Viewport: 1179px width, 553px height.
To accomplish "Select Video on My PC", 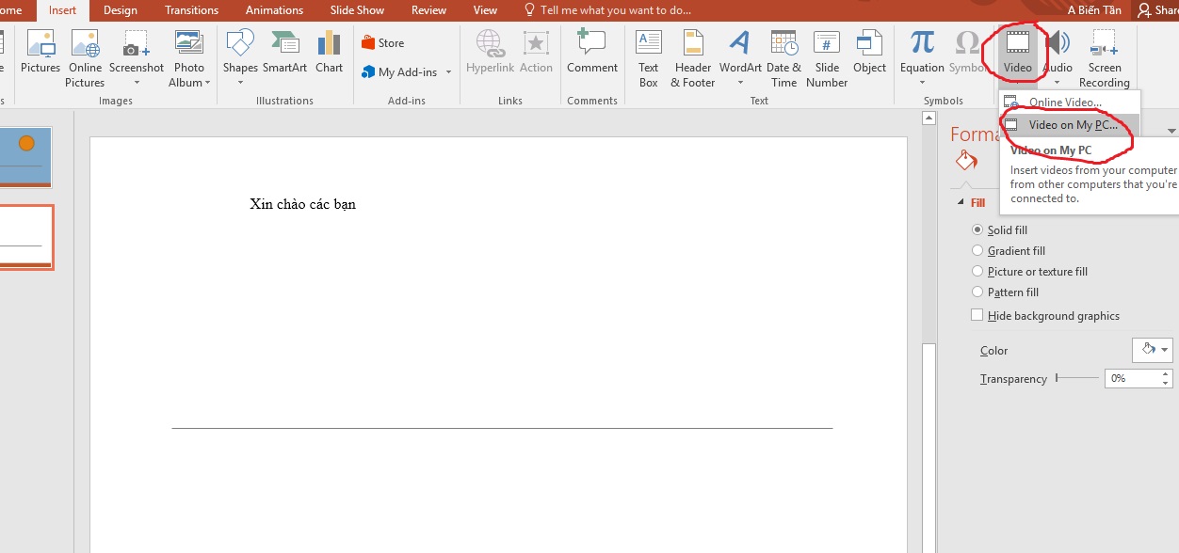I will pos(1070,125).
